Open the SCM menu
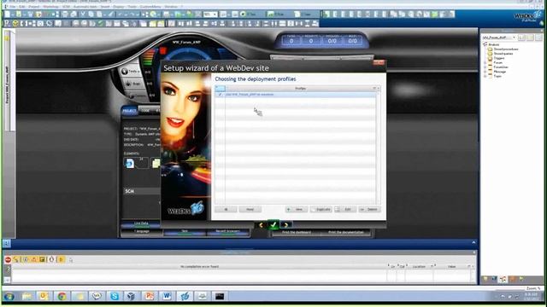The height and width of the screenshot is (307, 547). [x=66, y=6]
